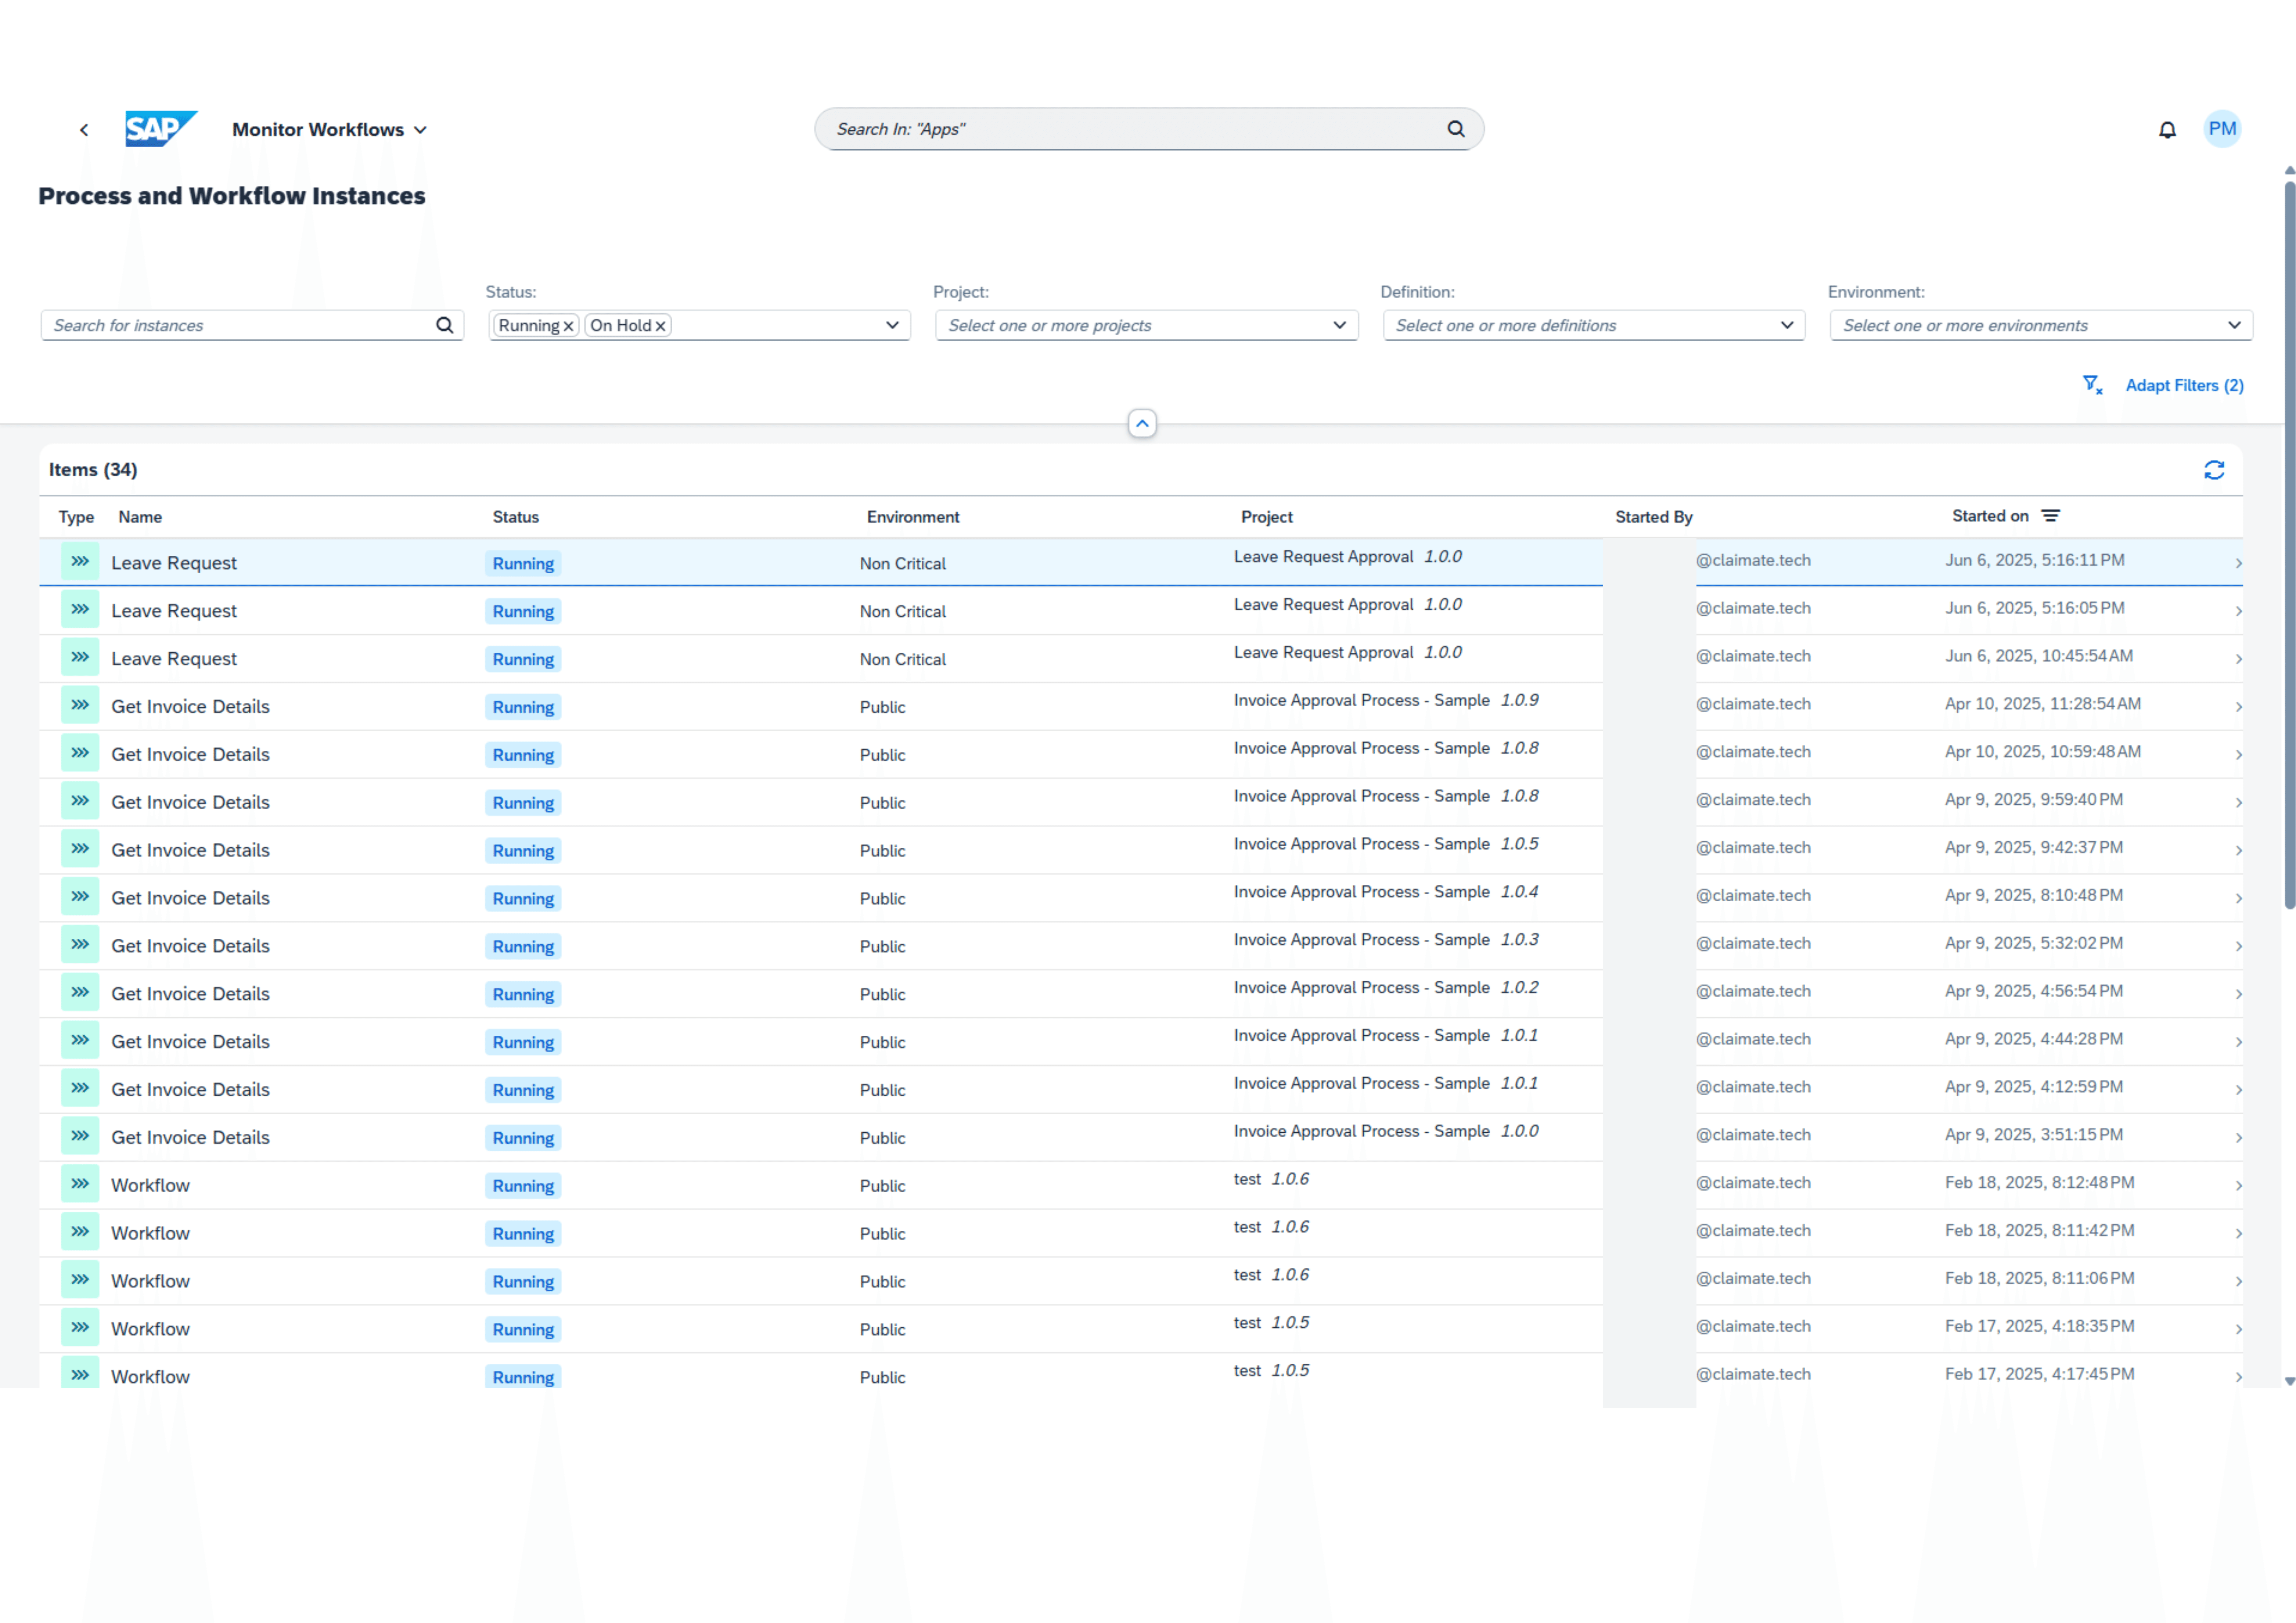Expand the Project filter dropdown
Image resolution: width=2296 pixels, height=1623 pixels.
tap(1340, 325)
